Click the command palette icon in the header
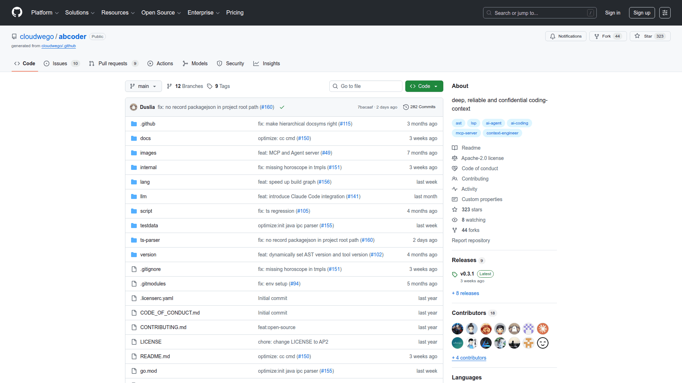682x383 pixels. (x=665, y=12)
